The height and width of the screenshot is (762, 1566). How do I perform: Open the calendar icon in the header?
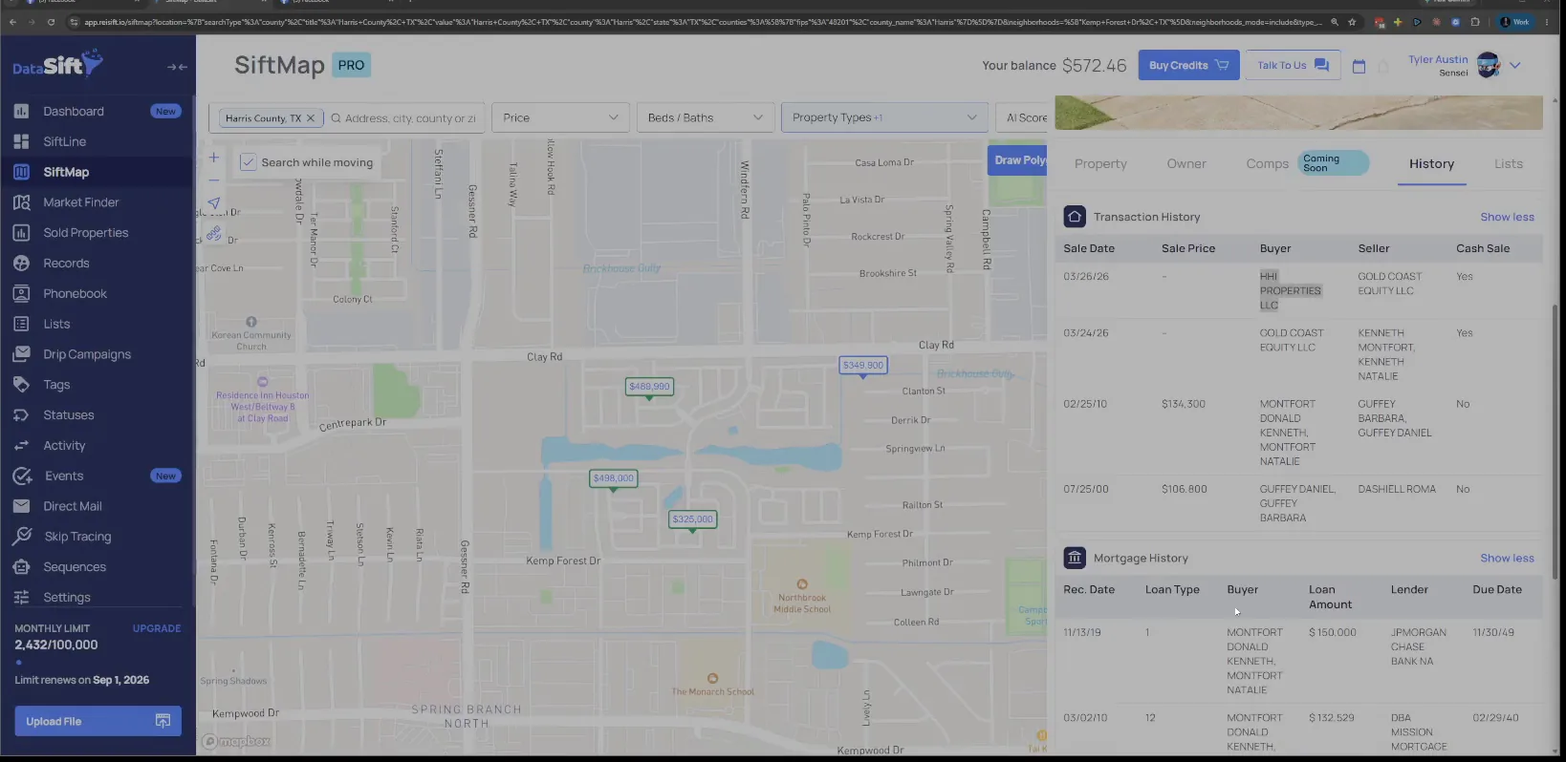(x=1359, y=66)
